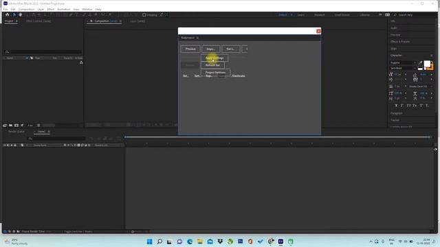
Task: Expand the Info panel
Action: [393, 21]
